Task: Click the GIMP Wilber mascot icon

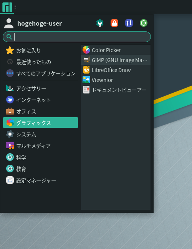Action: (86, 60)
